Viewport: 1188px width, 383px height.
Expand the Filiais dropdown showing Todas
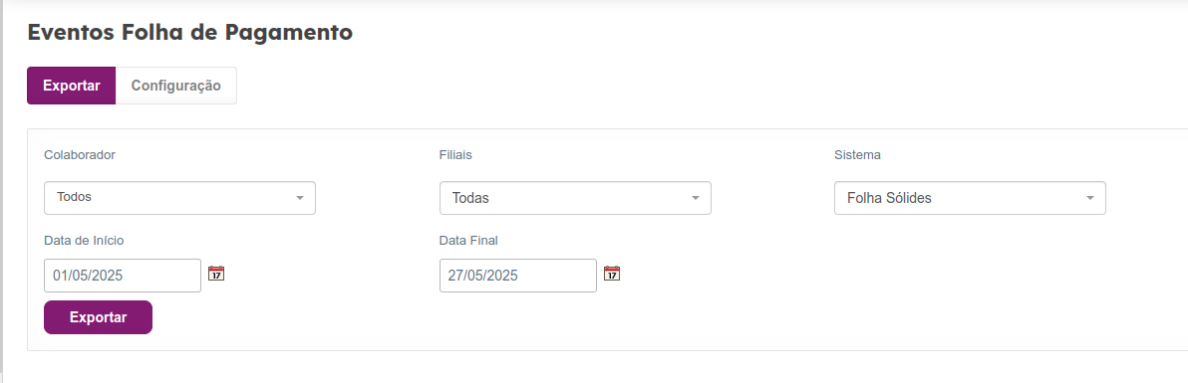575,198
